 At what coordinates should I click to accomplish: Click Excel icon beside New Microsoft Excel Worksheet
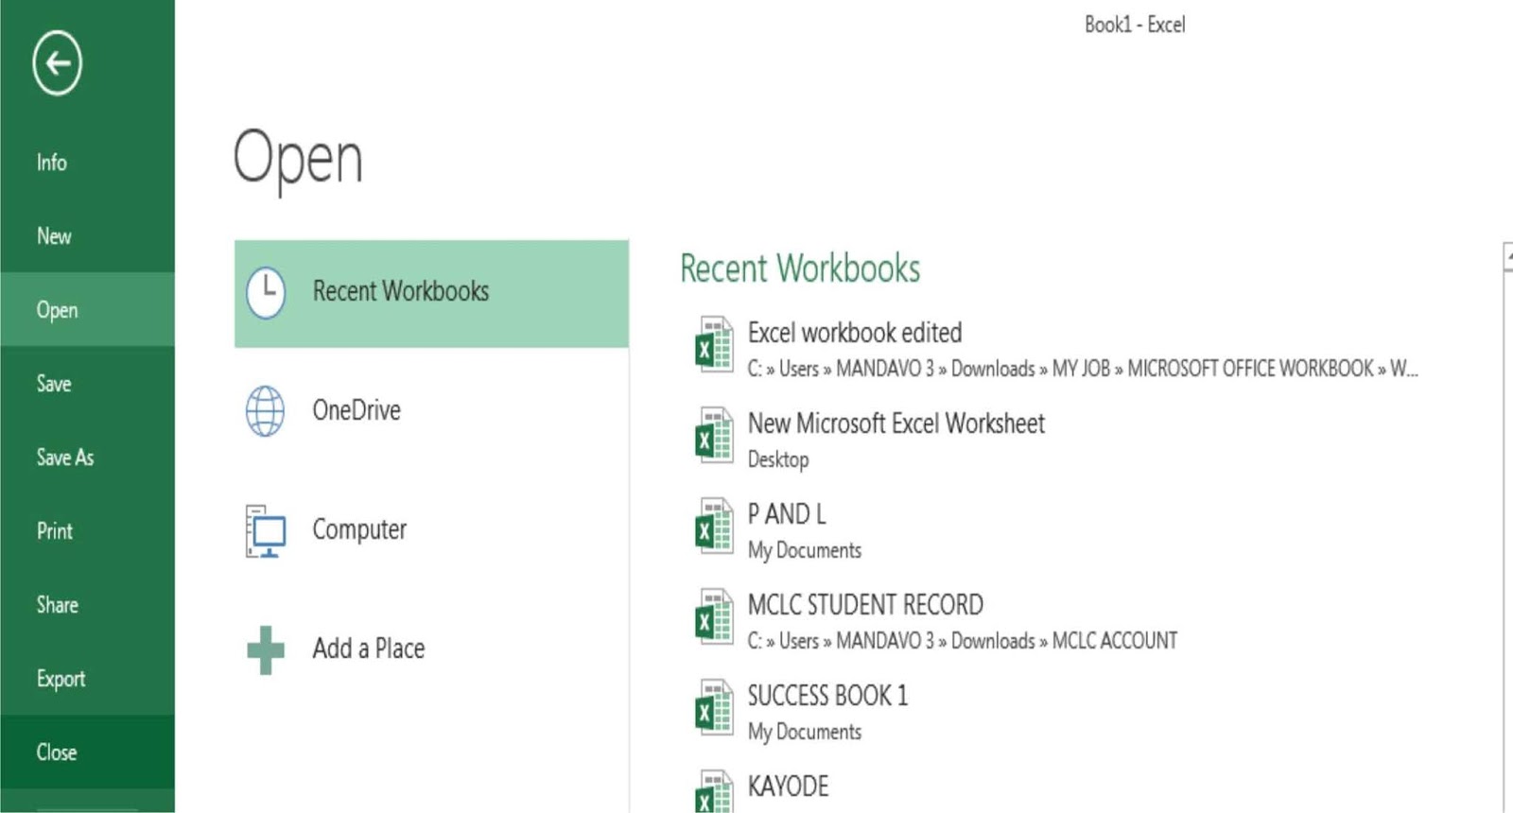714,436
